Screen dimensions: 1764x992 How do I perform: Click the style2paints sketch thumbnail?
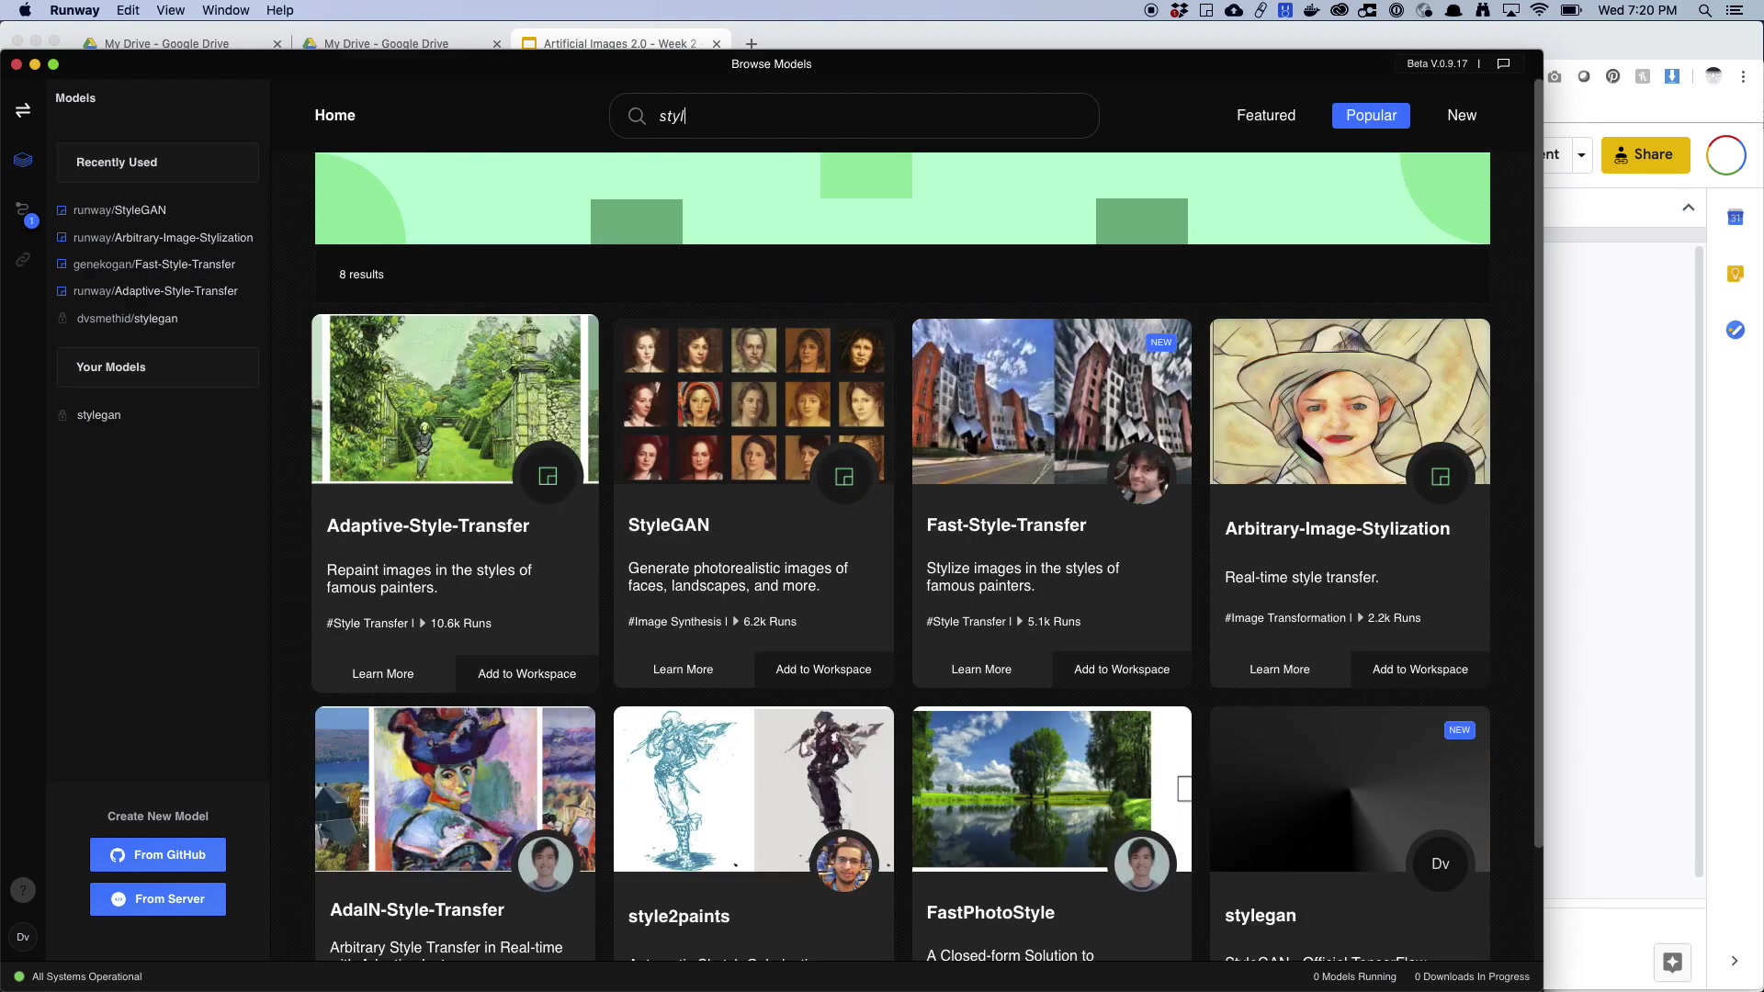click(753, 789)
